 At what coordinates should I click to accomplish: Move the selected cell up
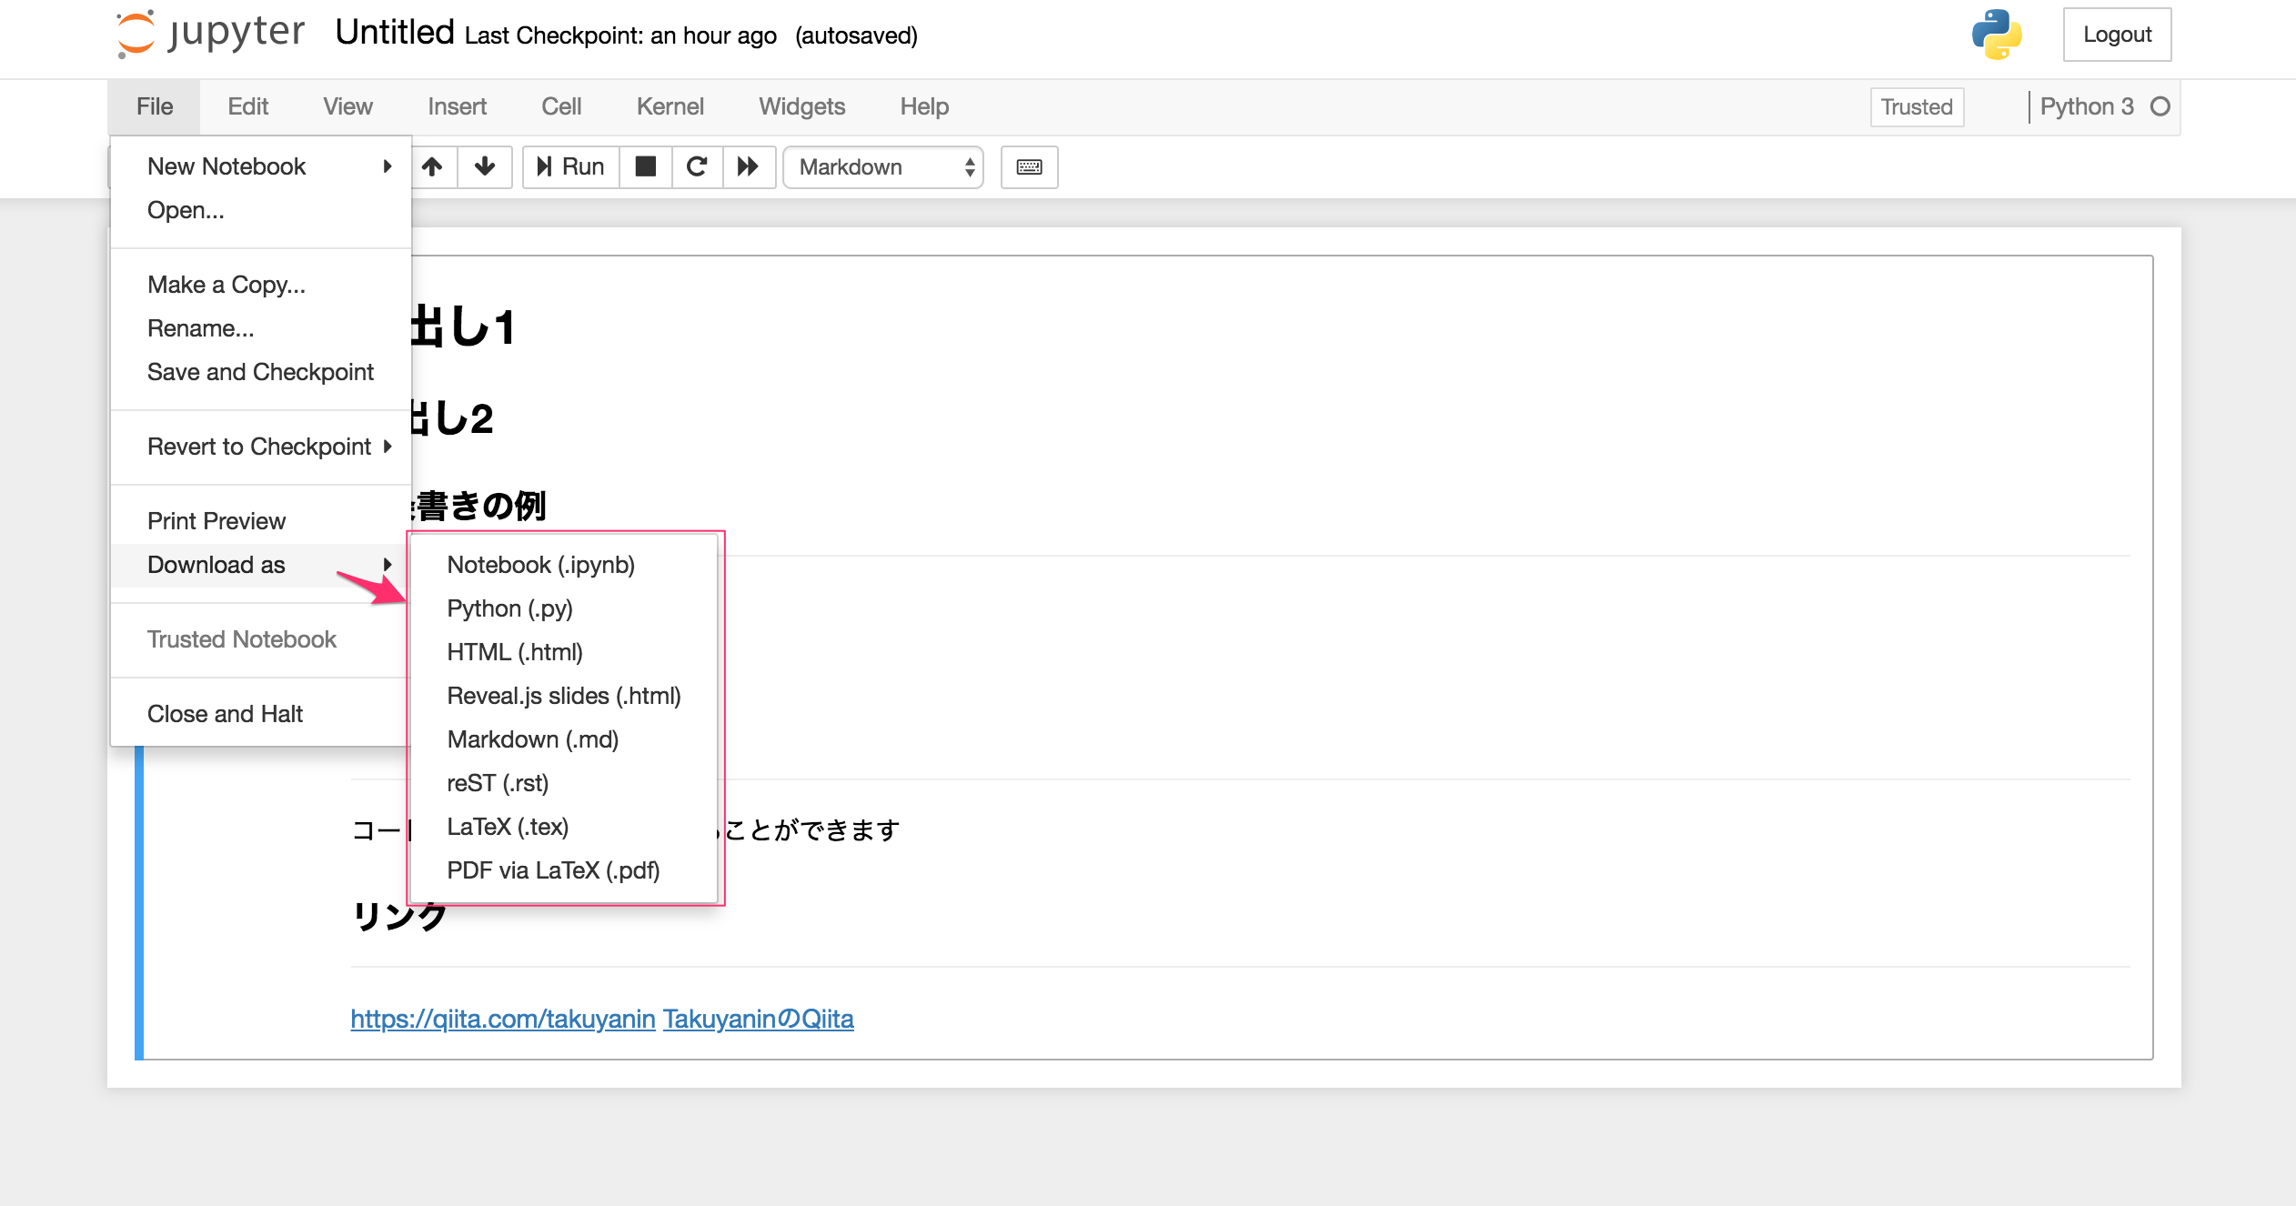point(432,167)
